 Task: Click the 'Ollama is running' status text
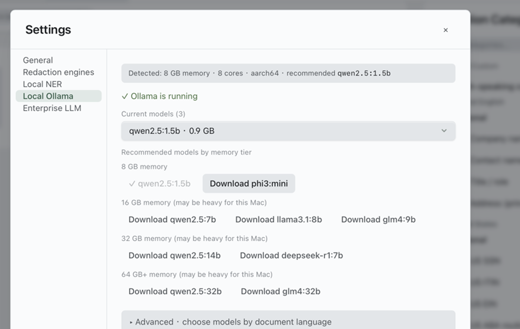pyautogui.click(x=159, y=96)
